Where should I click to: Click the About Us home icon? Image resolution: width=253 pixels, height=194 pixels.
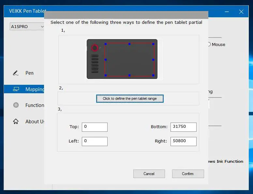click(x=16, y=121)
